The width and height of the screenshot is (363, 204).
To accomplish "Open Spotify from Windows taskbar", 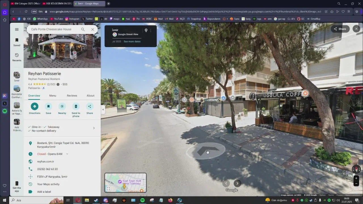I will 142,200.
